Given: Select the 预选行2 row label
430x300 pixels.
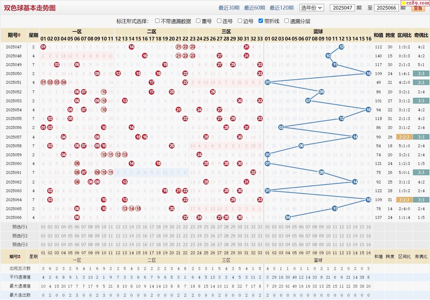Looking at the screenshot, I should 20,236.
